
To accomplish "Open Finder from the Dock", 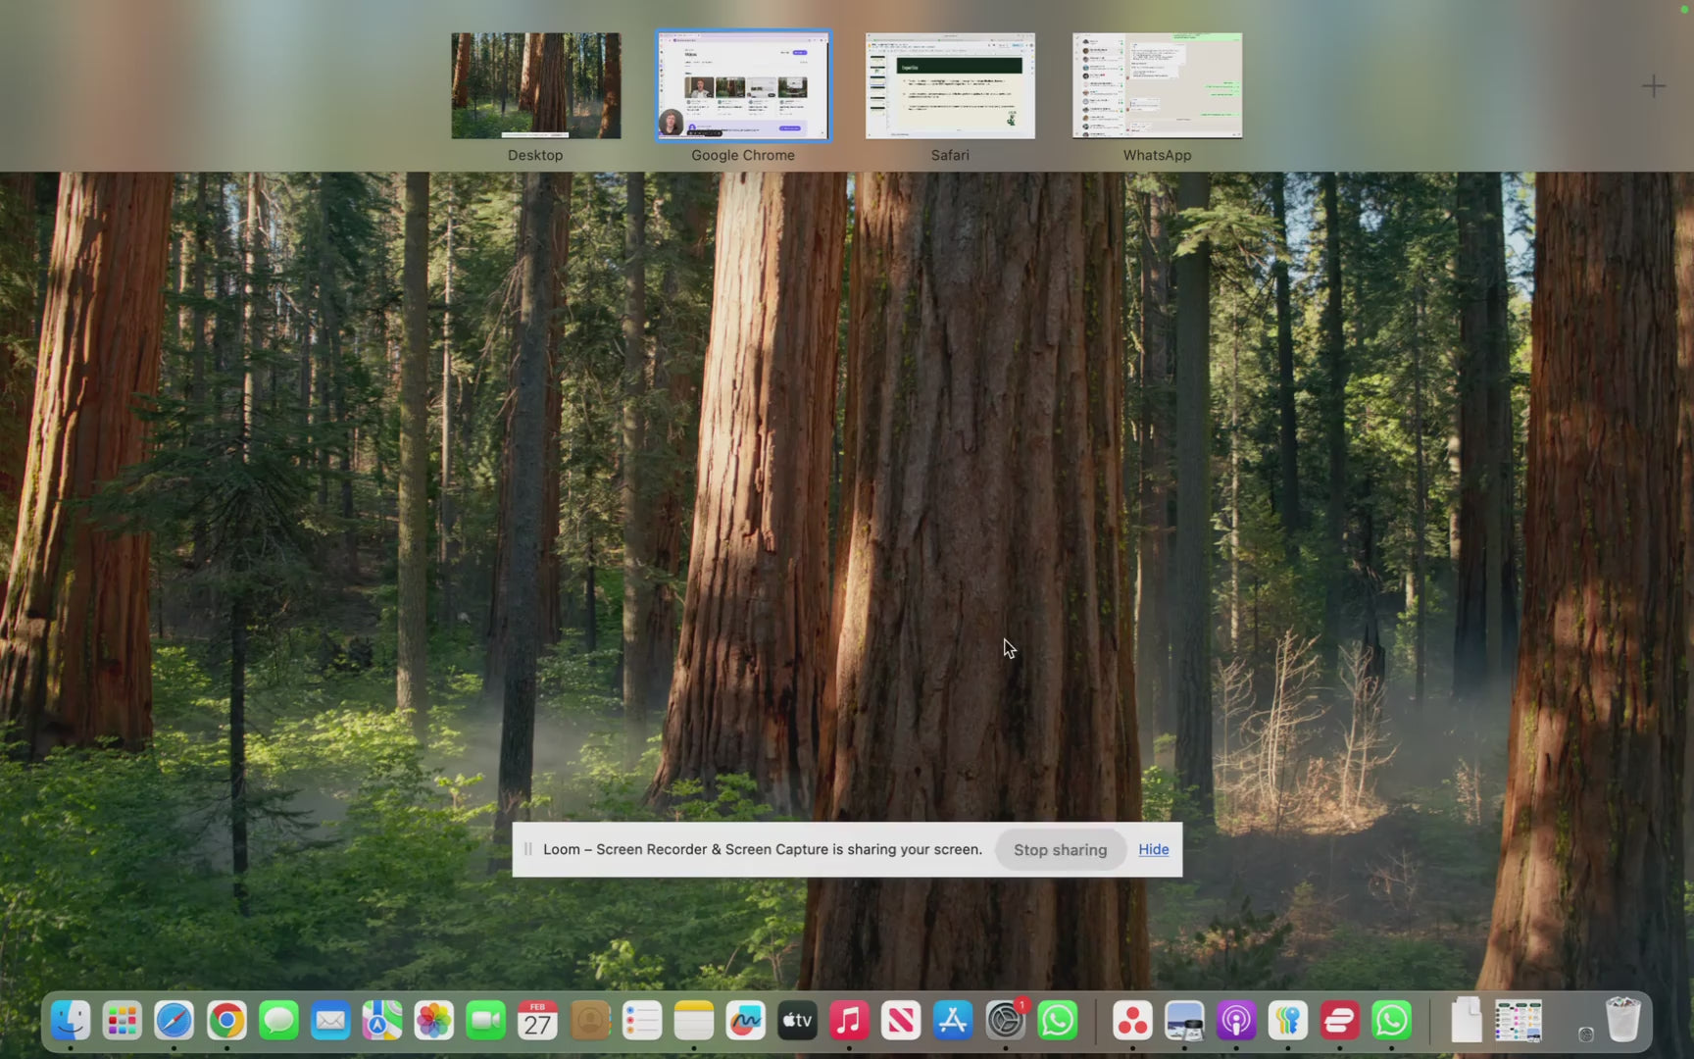I will (x=71, y=1022).
